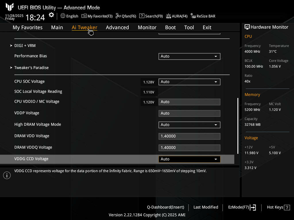Open My Favorite (F3) list icon
This screenshot has height=220, width=294.
click(84, 16)
